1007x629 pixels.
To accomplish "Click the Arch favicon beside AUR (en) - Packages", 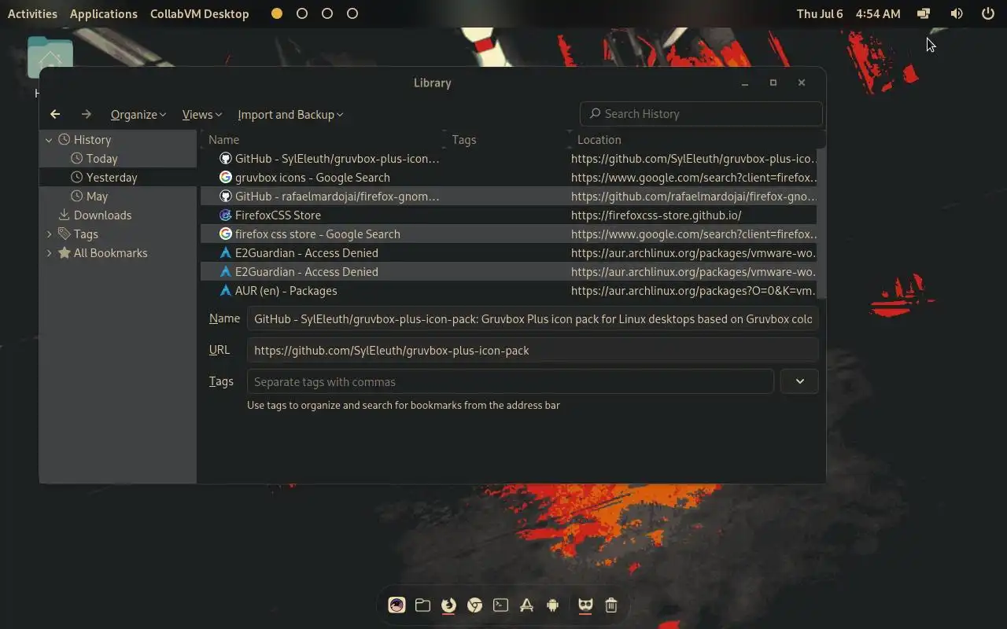I will pos(225,290).
